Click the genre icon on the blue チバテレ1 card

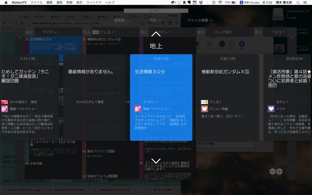click(137, 109)
